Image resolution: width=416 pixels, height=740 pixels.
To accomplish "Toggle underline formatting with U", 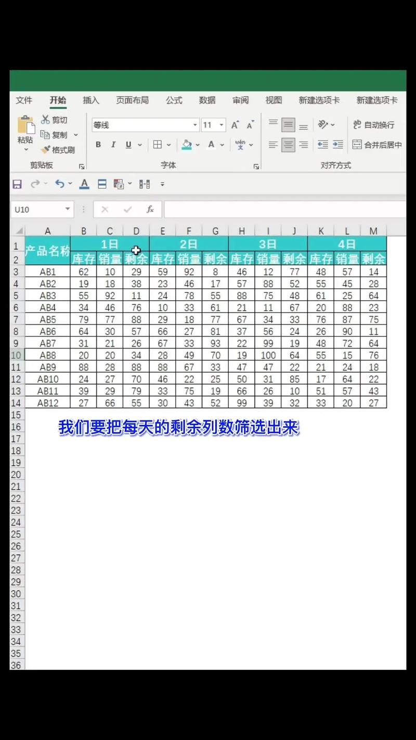I will click(x=128, y=145).
